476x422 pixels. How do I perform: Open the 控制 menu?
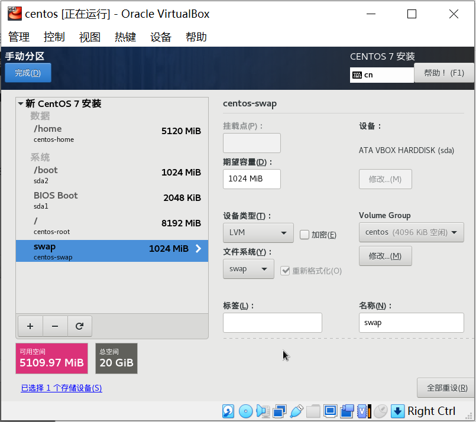(x=54, y=37)
